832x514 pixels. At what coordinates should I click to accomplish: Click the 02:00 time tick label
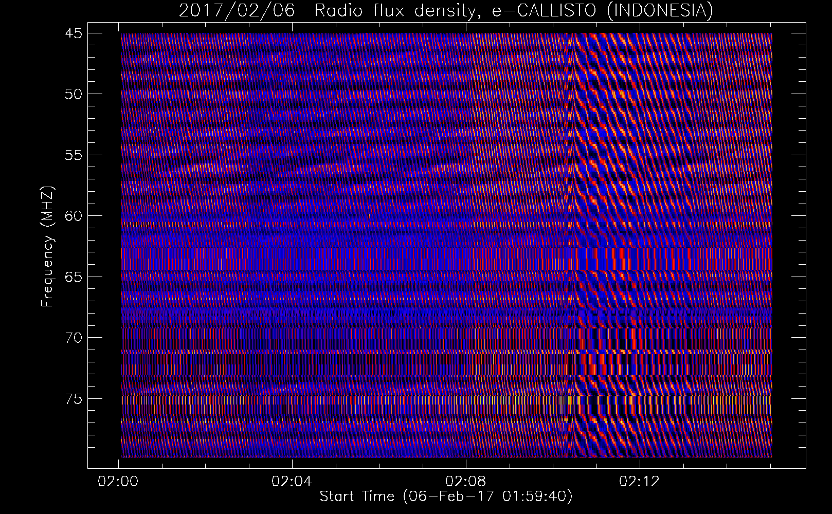(118, 482)
